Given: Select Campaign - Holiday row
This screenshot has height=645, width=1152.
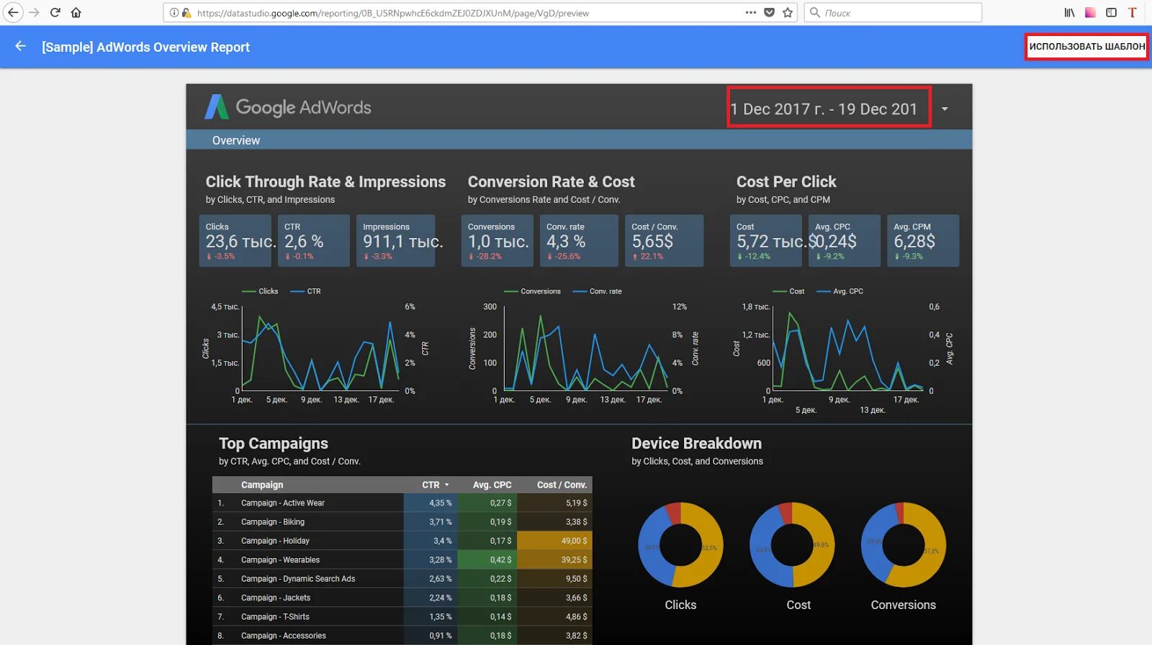Looking at the screenshot, I should click(x=402, y=541).
